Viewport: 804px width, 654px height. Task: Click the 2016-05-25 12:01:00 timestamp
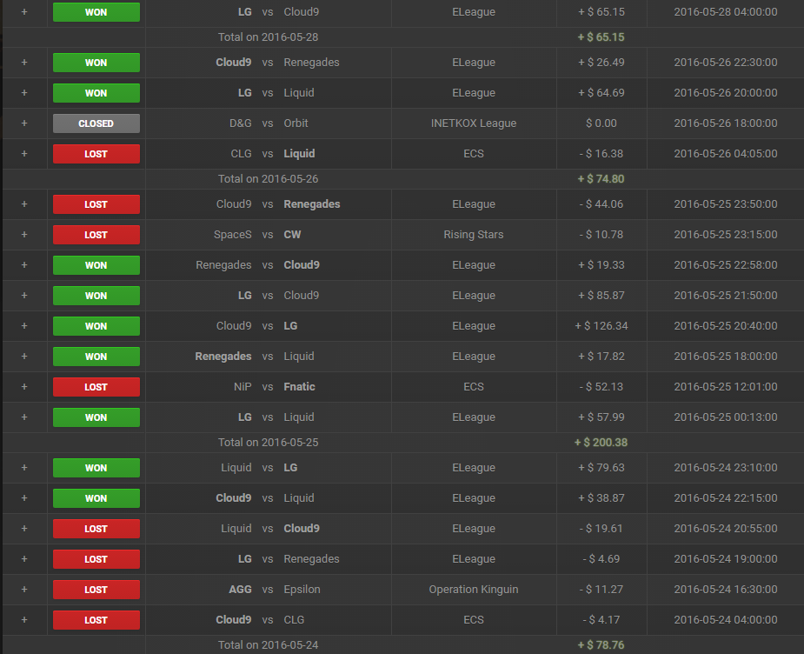click(x=726, y=387)
